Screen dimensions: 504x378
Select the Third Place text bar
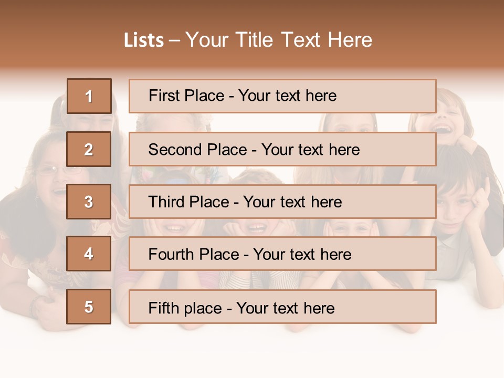click(x=282, y=202)
